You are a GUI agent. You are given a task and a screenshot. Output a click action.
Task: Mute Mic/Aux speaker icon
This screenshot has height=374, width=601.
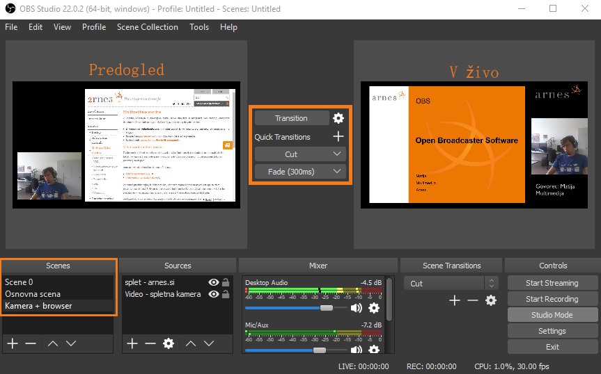[x=357, y=350]
